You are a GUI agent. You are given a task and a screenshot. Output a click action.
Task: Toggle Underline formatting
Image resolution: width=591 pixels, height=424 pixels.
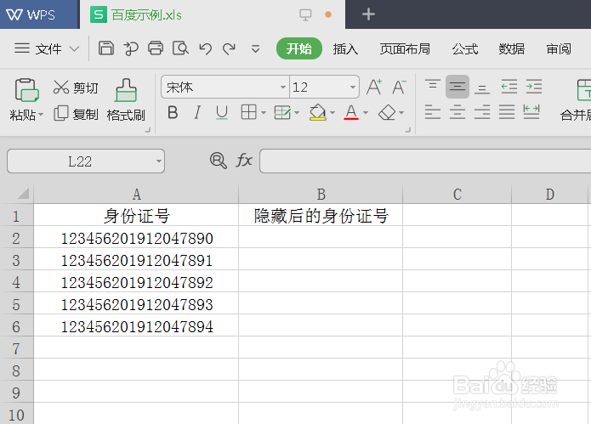(222, 113)
